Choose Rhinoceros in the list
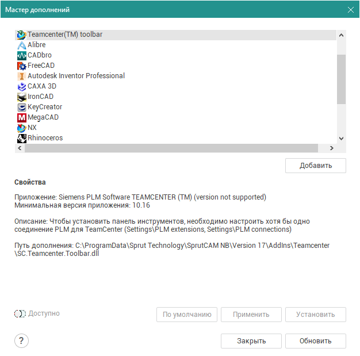The image size is (360, 356). 175,138
